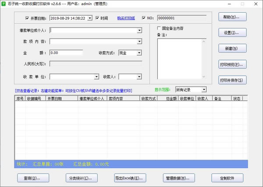Image resolution: width=263 pixels, height=187 pixels.
Task: Expand the 缴款单位或个人 dropdown
Action: point(139,31)
